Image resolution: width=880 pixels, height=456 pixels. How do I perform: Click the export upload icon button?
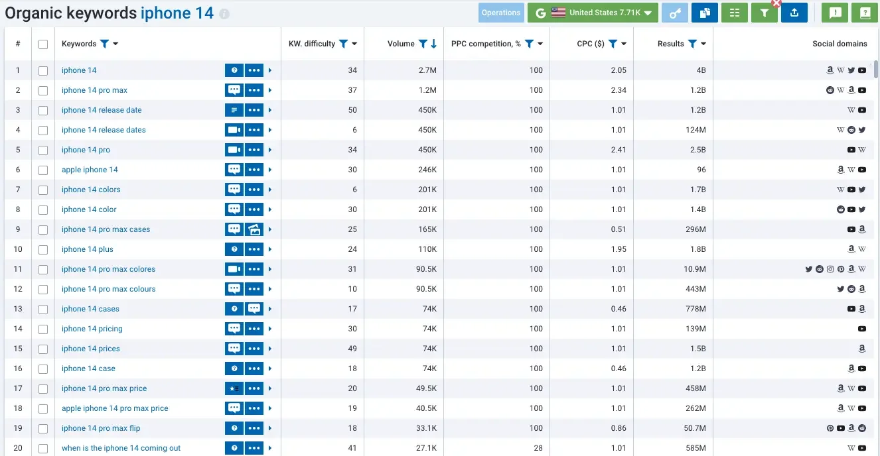click(x=794, y=13)
